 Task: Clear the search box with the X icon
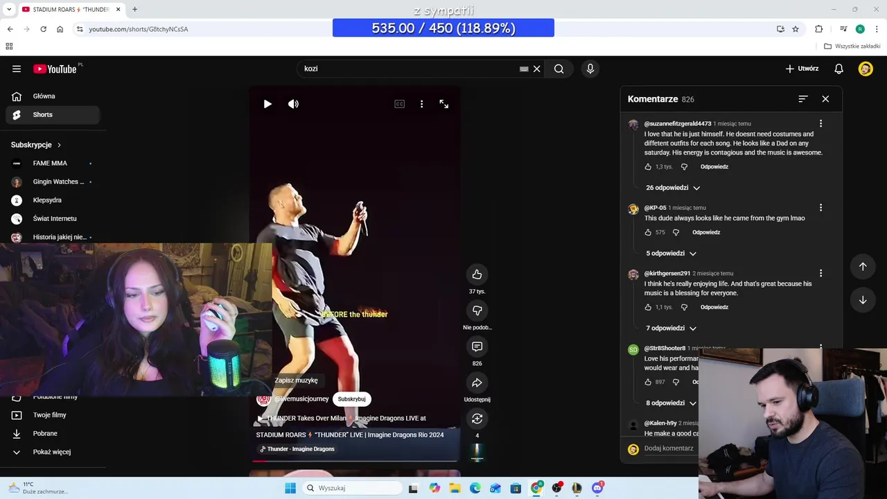(536, 69)
